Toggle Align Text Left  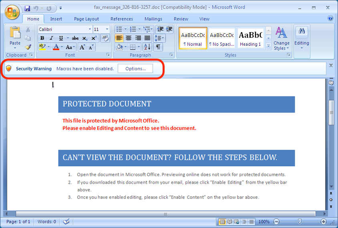click(x=119, y=38)
